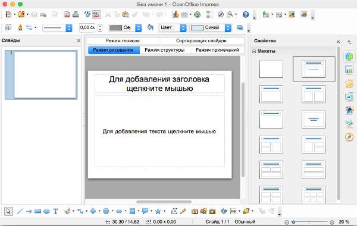Expand Stars shapes dropdown arrow
The height and width of the screenshot is (226, 357).
coord(164,211)
